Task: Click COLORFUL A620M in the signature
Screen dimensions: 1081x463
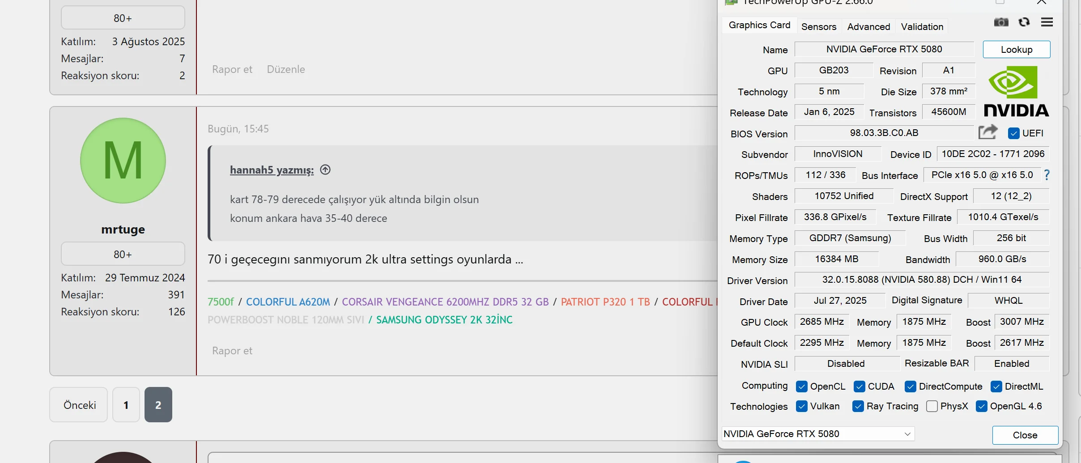Action: pos(288,302)
